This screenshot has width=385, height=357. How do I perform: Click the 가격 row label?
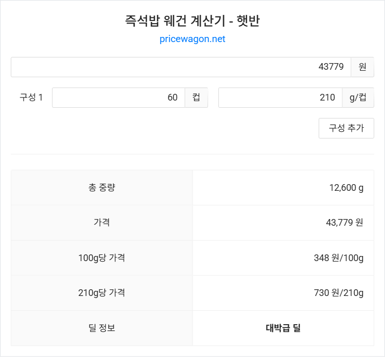[102, 223]
